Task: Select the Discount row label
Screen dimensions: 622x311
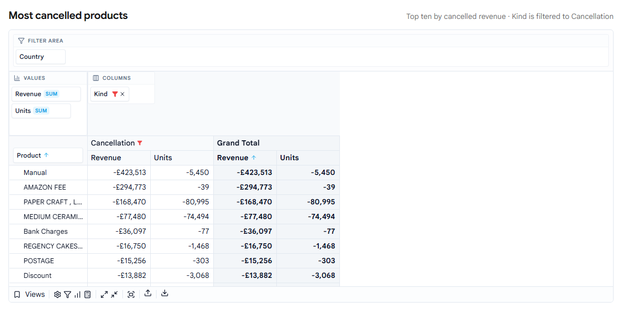Action: click(38, 275)
